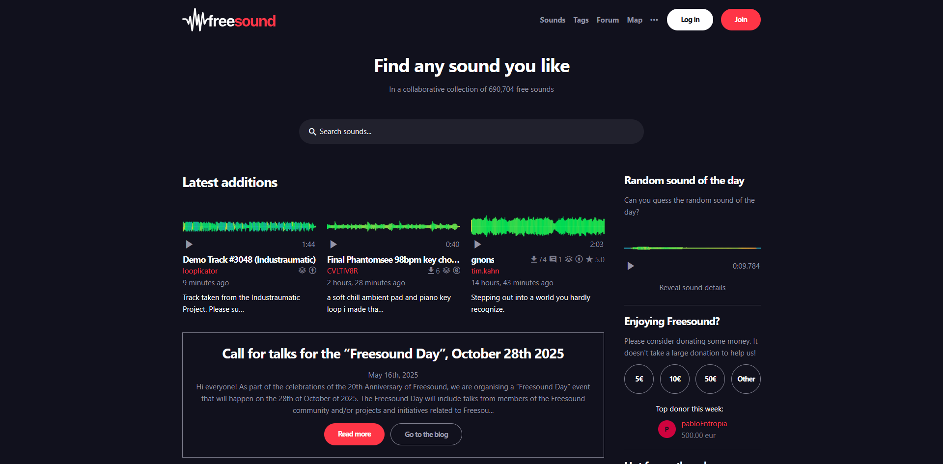Click into the Search sounds field
The image size is (943, 464).
[x=471, y=132]
